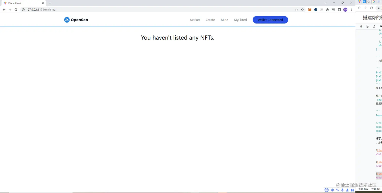Click the word count 字数: 1292
Image resolution: width=382 pixels, height=193 pixels.
click(x=363, y=189)
